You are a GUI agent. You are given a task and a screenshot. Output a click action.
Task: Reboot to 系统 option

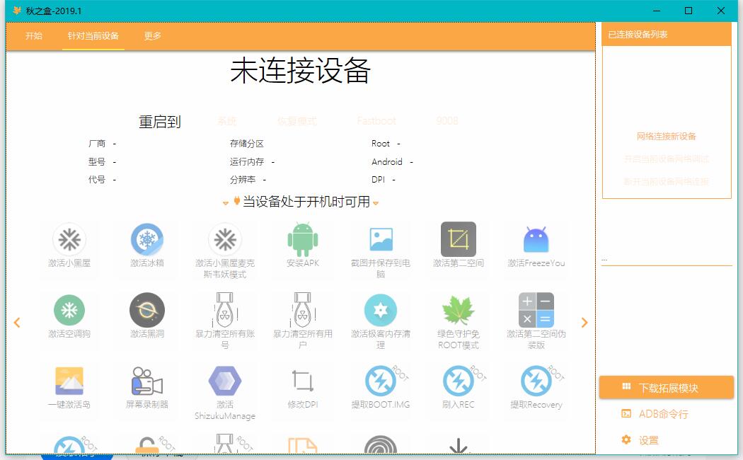(227, 121)
